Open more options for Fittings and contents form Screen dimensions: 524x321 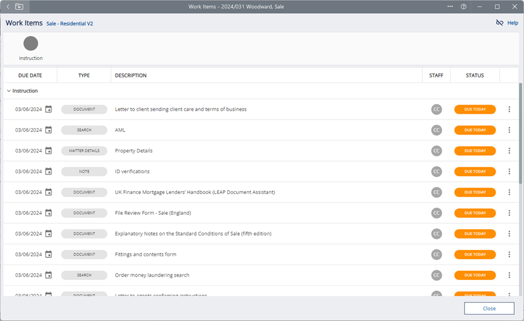(x=509, y=255)
